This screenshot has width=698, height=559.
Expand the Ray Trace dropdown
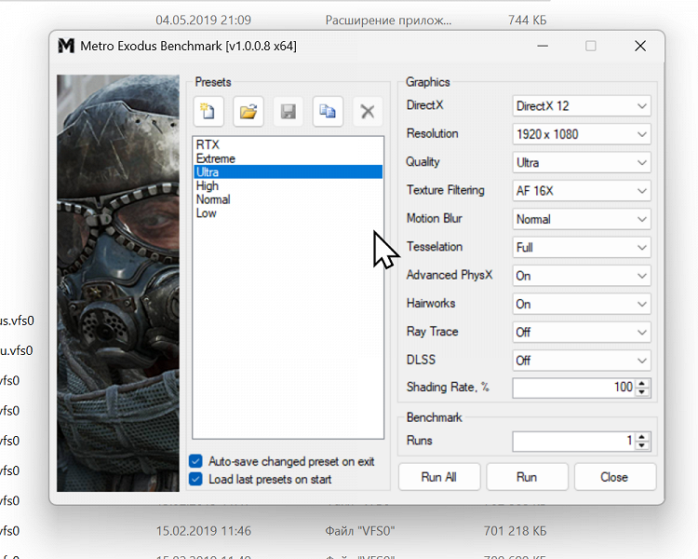point(582,332)
